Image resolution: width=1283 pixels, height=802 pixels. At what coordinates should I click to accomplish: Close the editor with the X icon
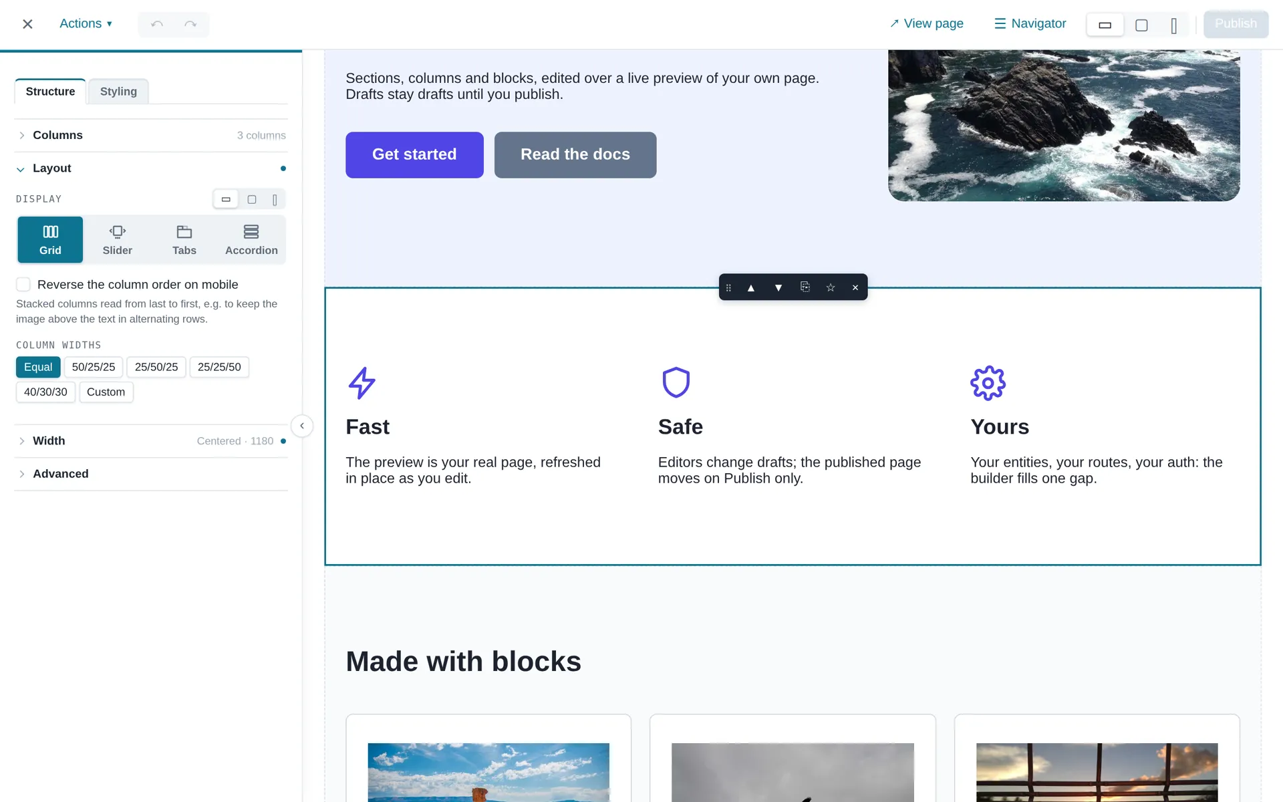[27, 24]
